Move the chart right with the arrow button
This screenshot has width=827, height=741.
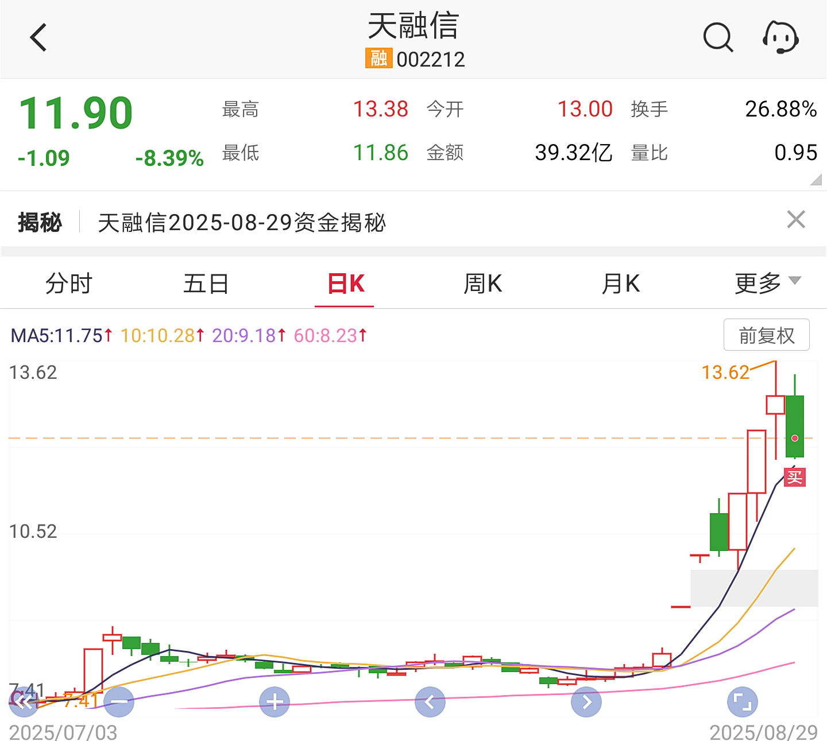coord(586,701)
